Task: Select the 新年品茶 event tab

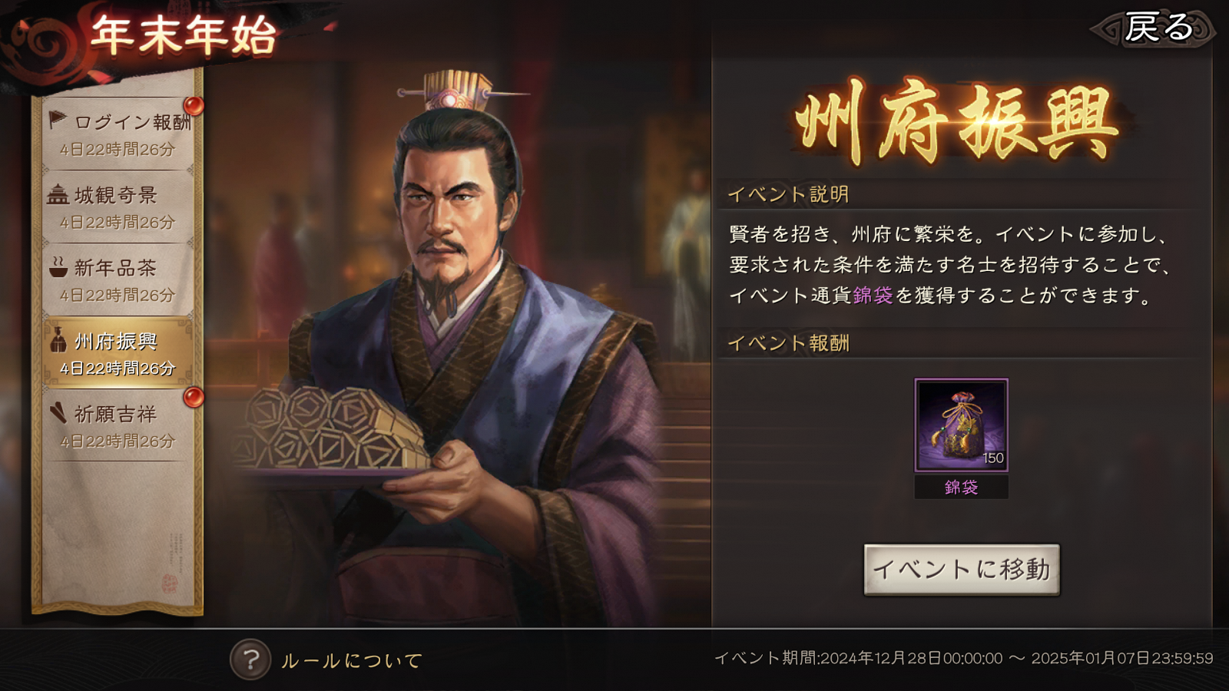Action: pyautogui.click(x=118, y=279)
